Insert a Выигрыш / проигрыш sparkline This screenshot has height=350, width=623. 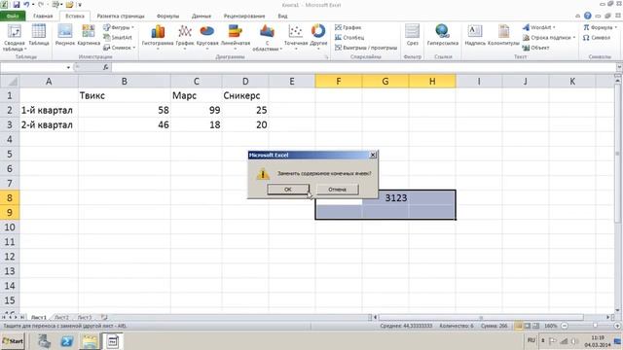point(366,48)
